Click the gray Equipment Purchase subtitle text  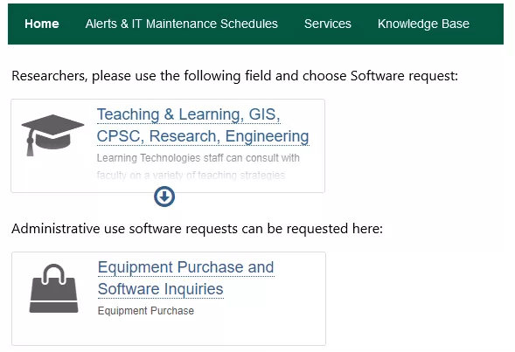pos(146,311)
